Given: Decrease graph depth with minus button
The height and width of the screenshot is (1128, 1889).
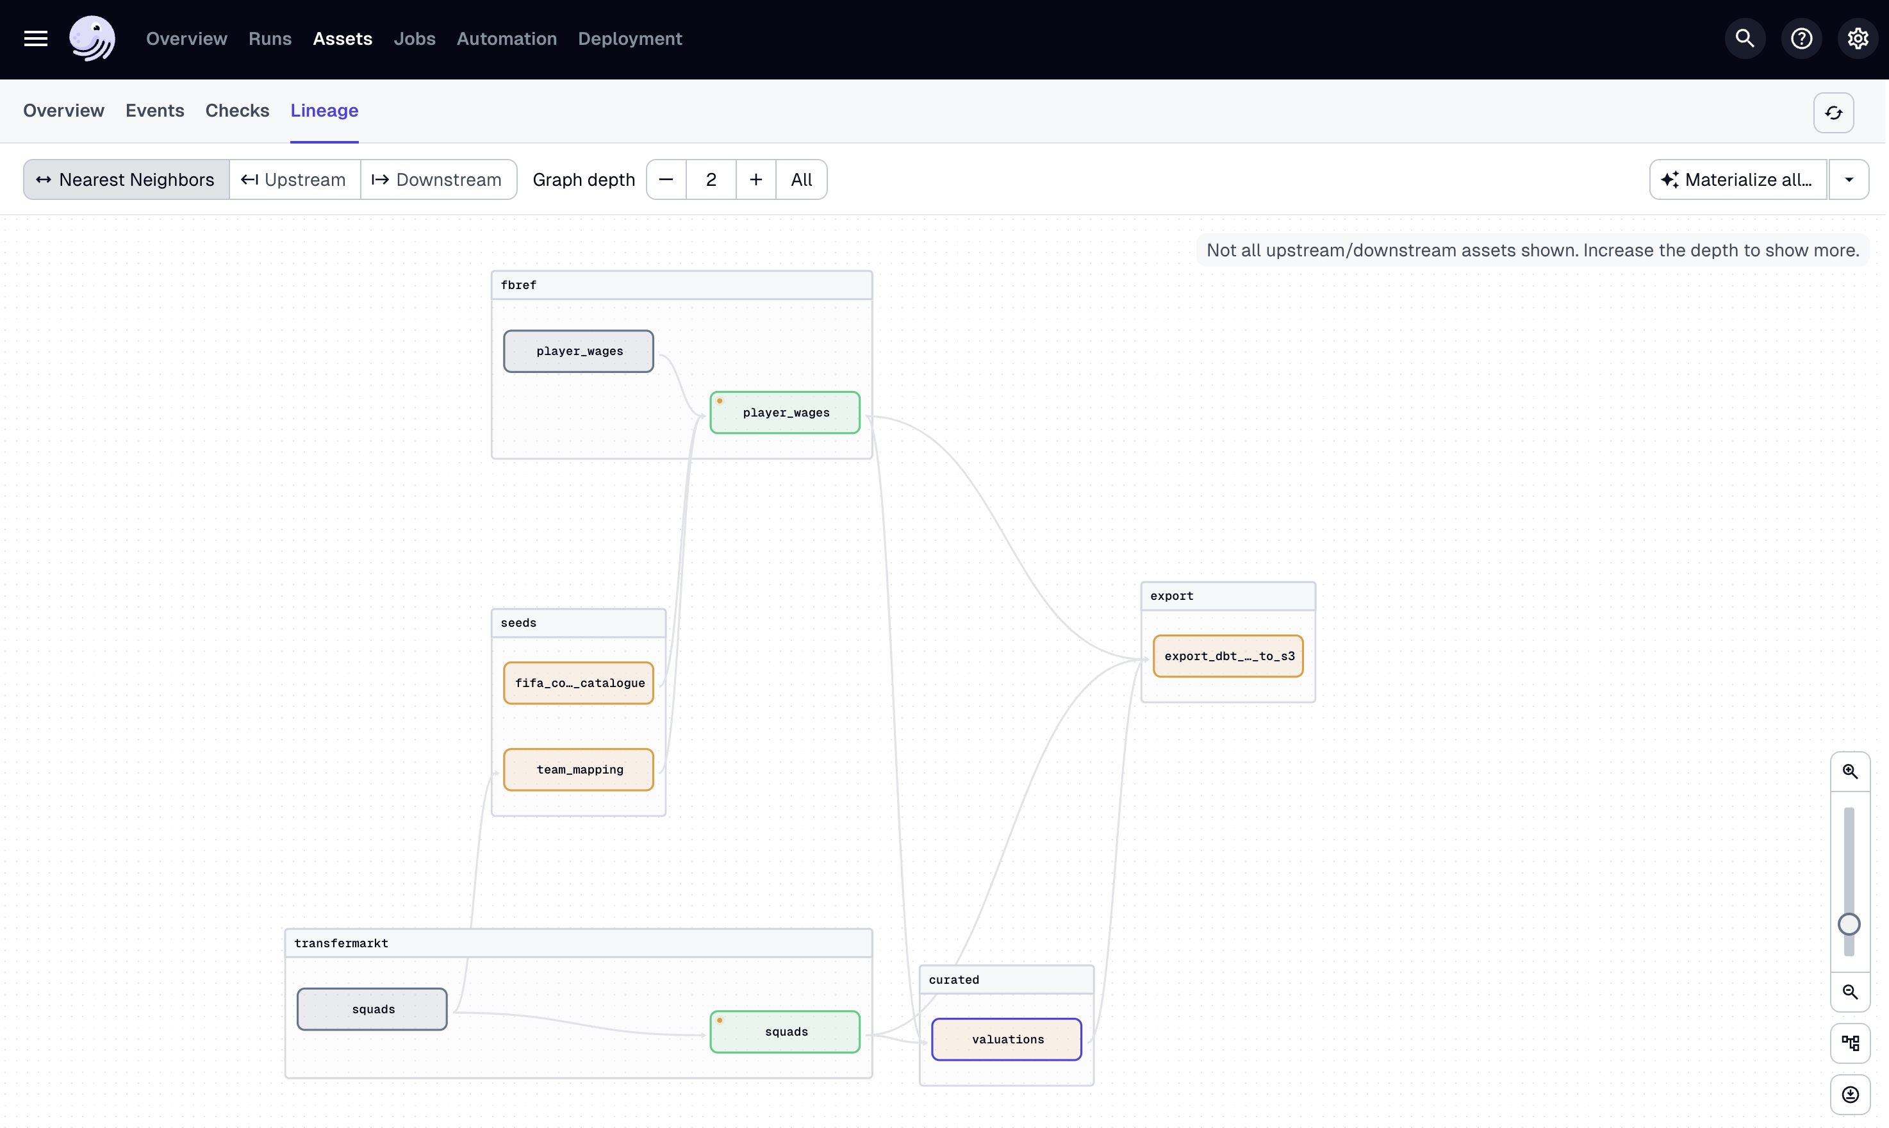Looking at the screenshot, I should coord(666,180).
